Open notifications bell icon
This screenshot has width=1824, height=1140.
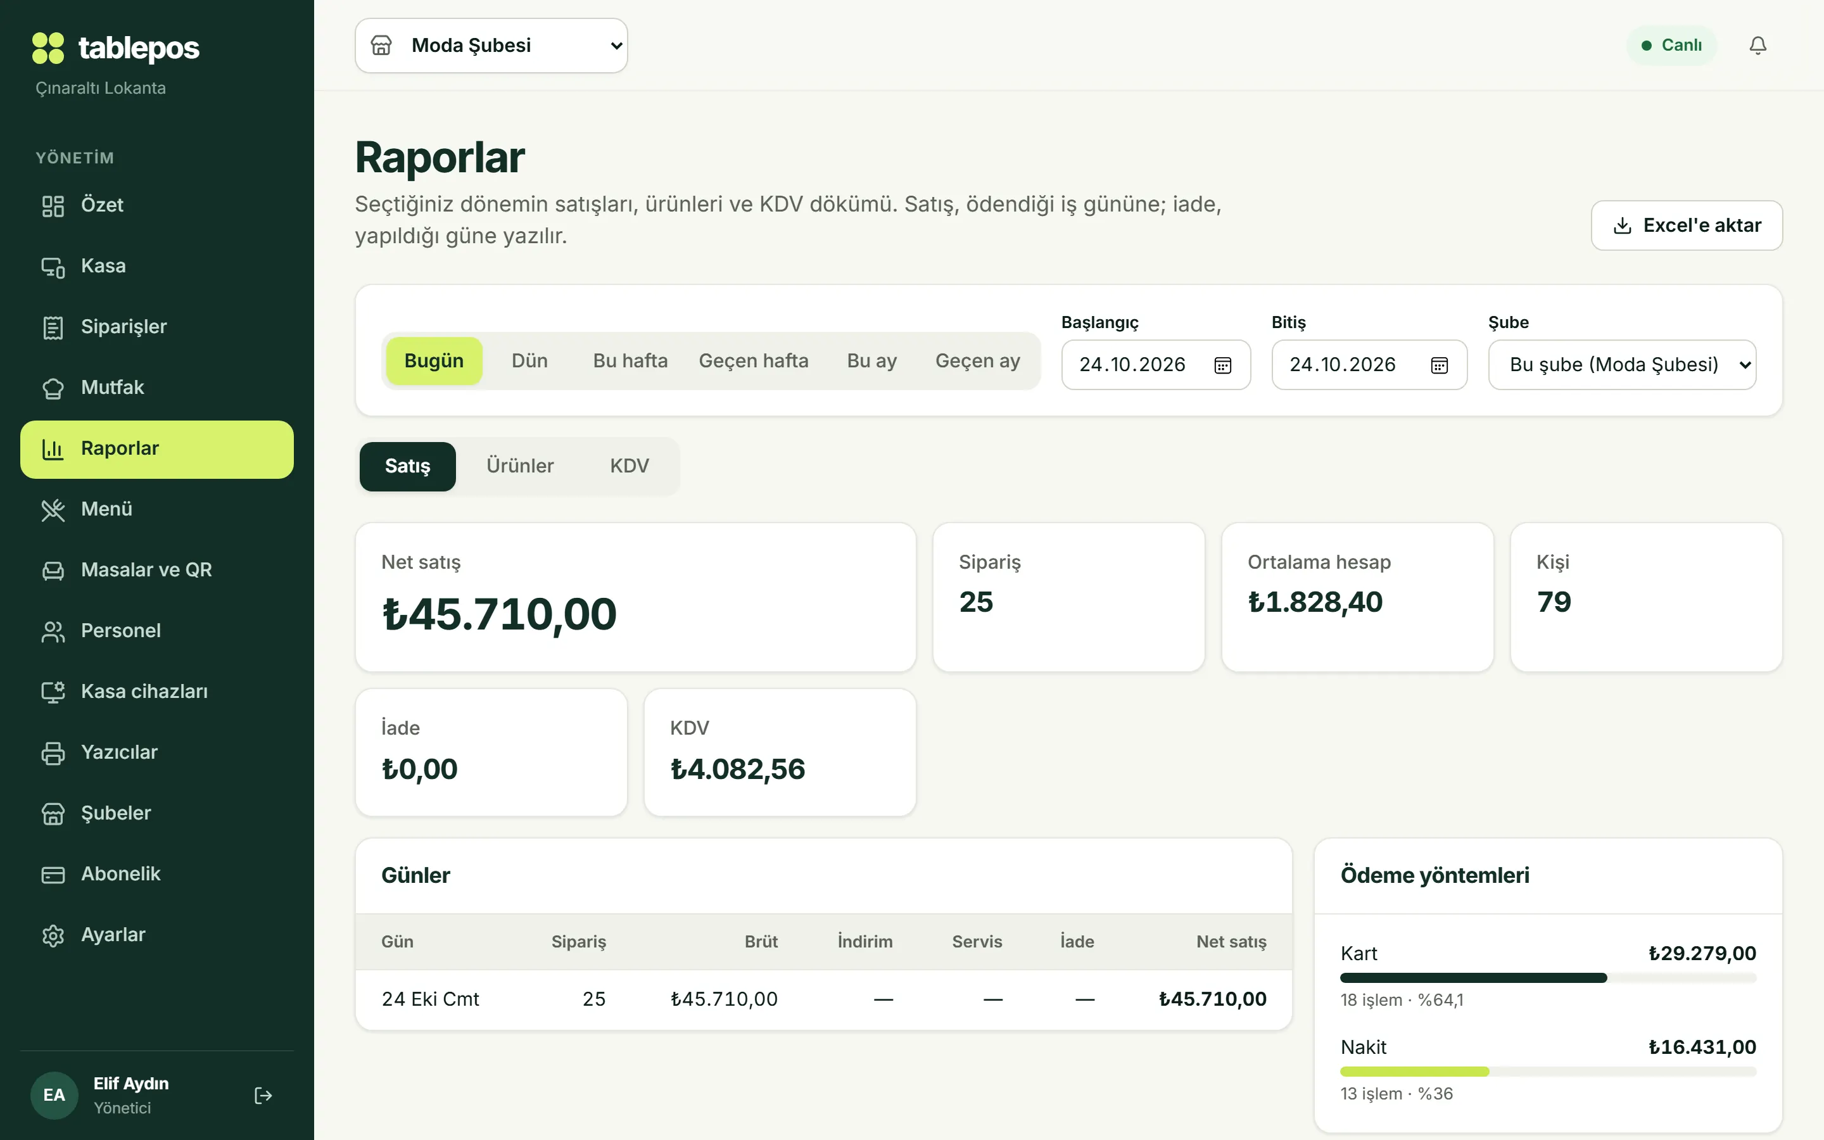point(1757,45)
